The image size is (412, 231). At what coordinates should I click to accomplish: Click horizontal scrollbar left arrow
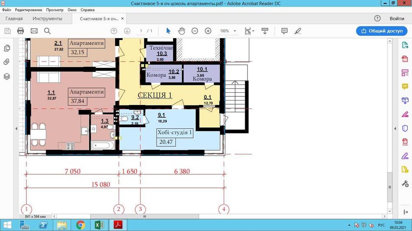(54, 216)
